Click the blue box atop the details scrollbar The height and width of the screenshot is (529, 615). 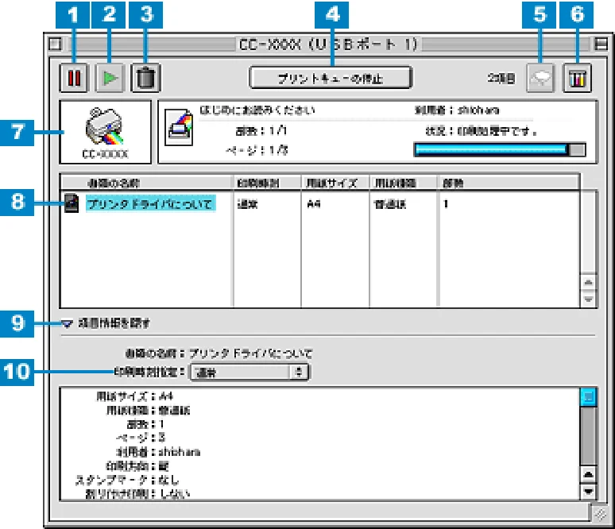click(588, 397)
